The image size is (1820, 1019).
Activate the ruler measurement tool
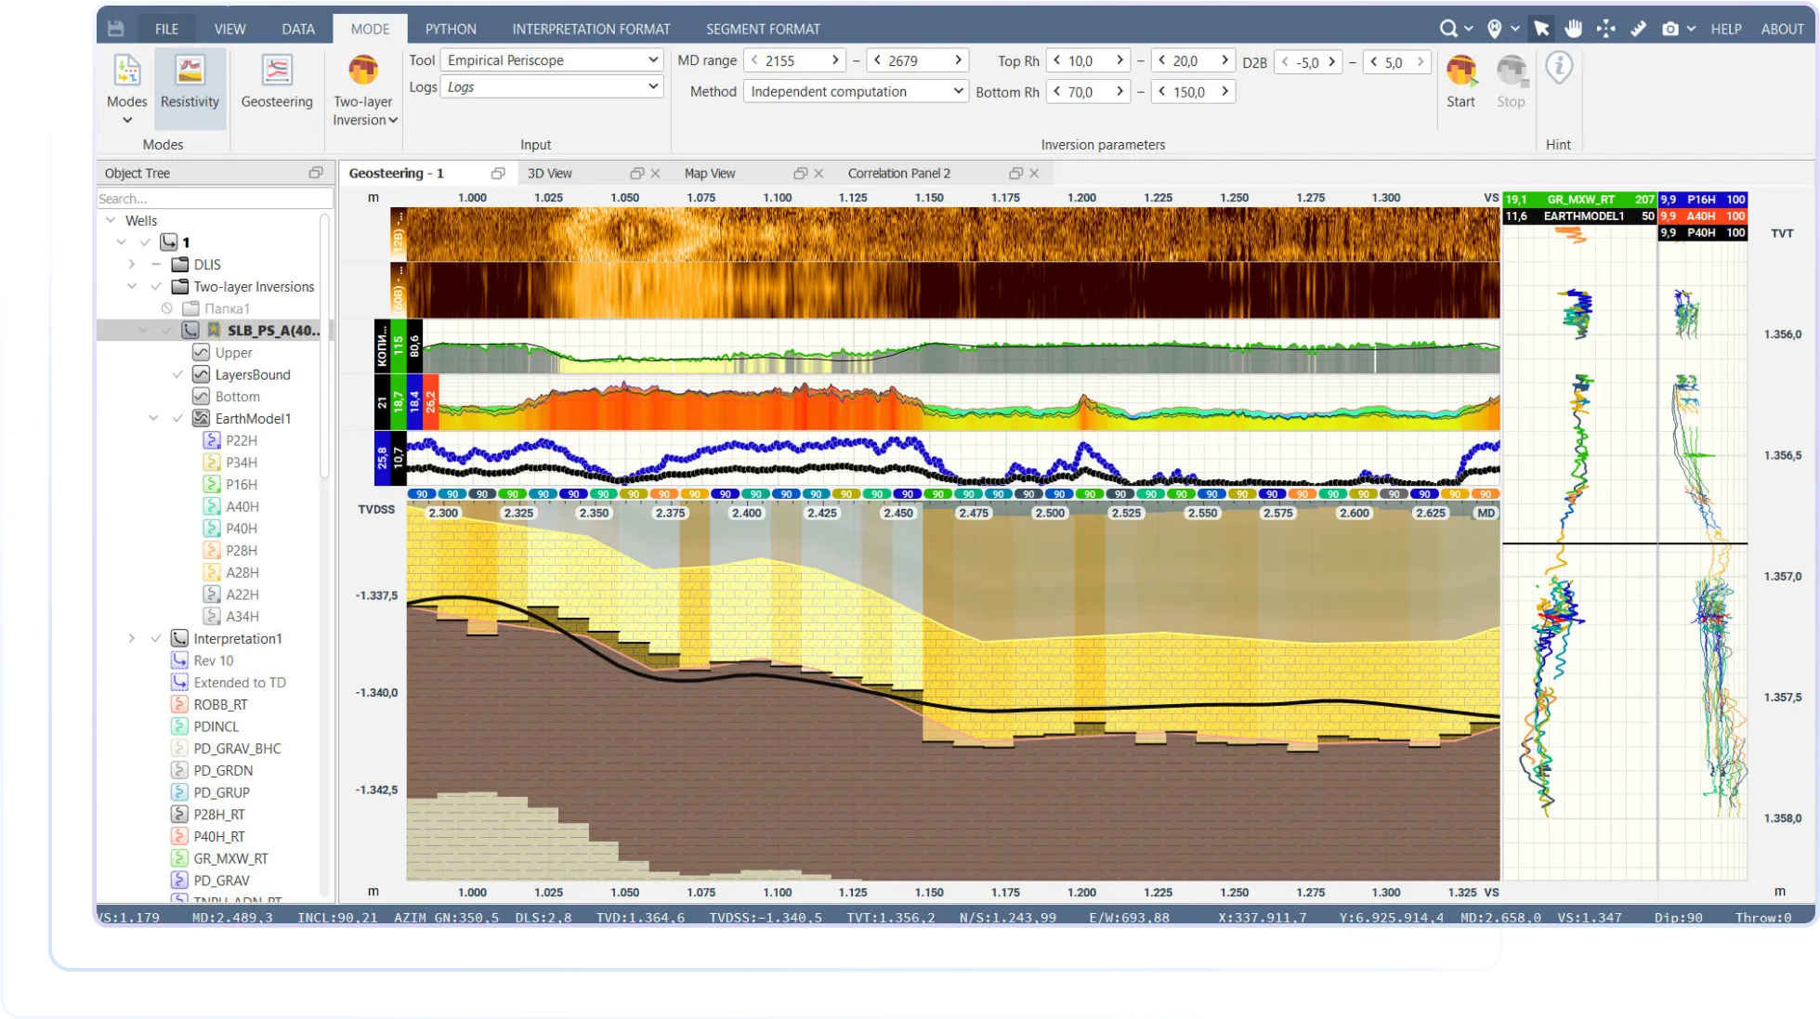[x=1639, y=29]
